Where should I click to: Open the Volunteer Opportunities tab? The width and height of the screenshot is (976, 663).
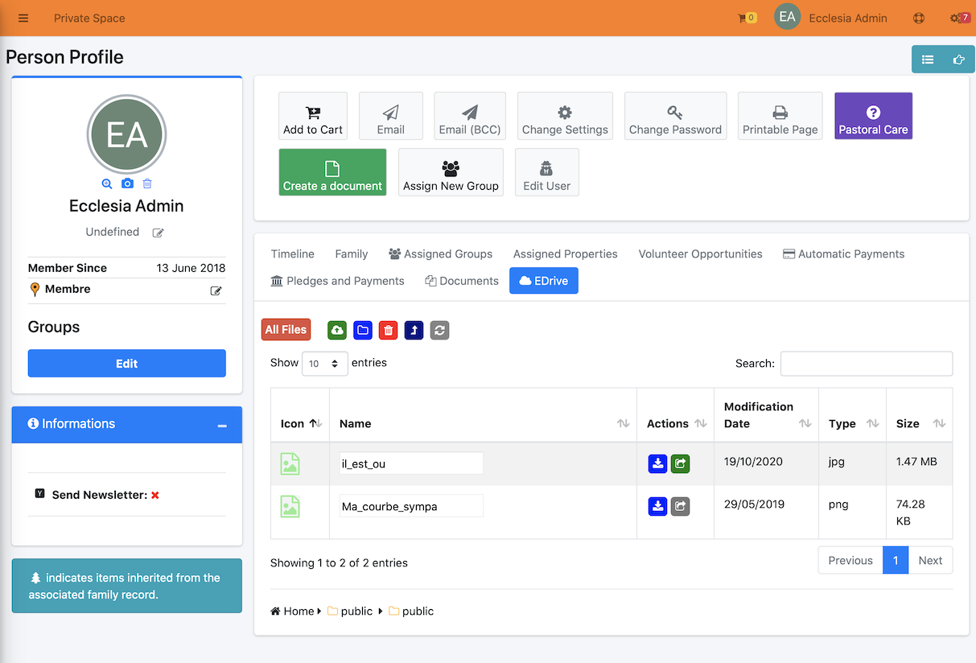701,253
